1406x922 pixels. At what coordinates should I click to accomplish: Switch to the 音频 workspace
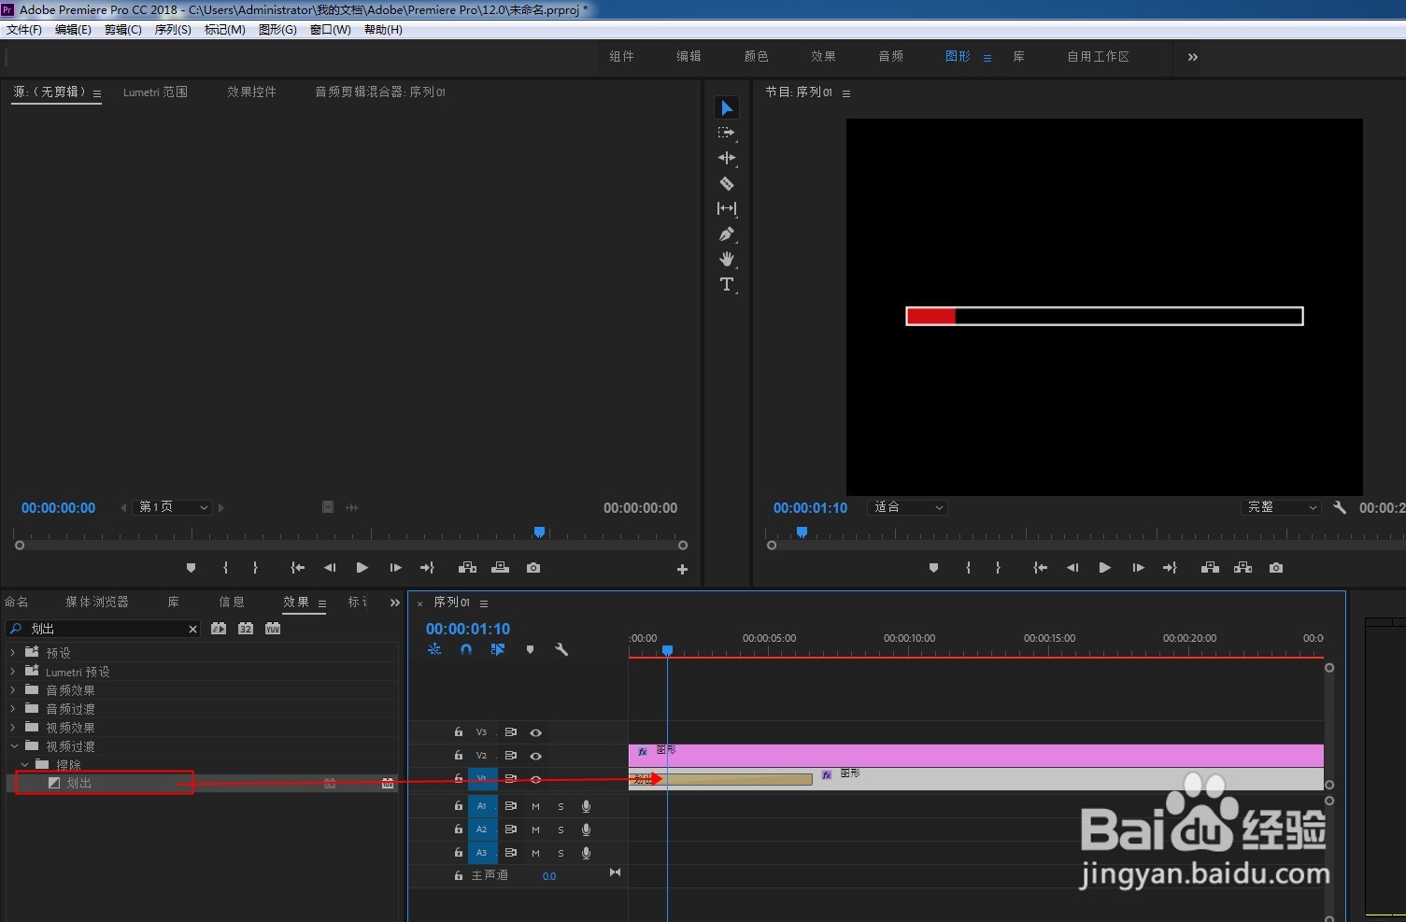[890, 56]
